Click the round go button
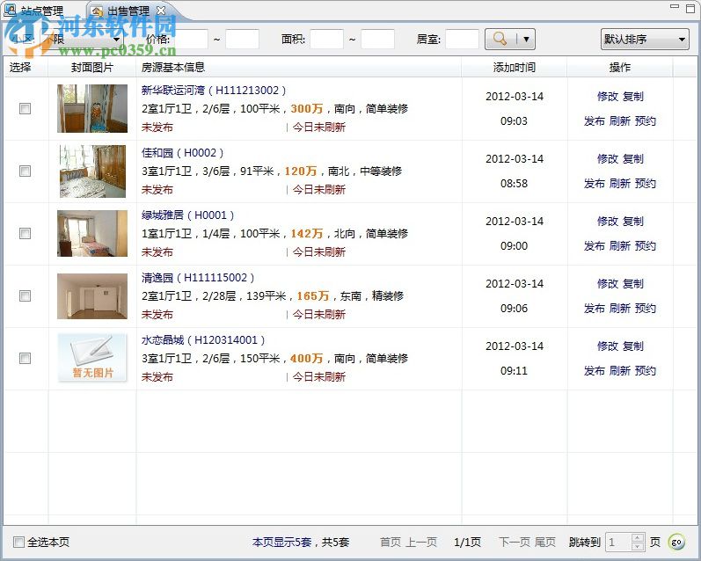 [676, 543]
